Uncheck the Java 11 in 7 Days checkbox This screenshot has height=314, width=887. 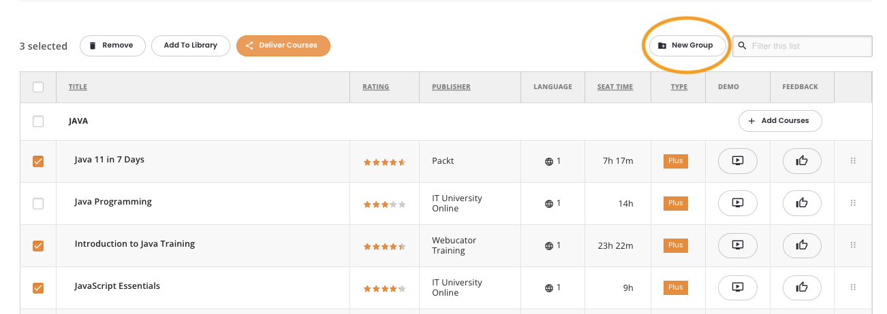pyautogui.click(x=38, y=162)
